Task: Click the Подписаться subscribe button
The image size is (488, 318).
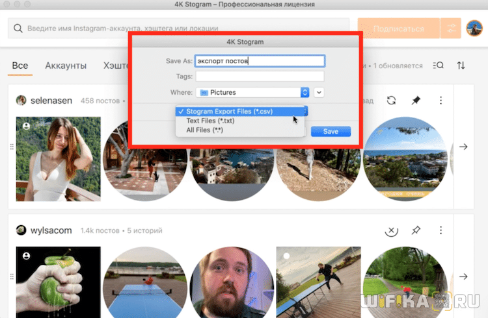Action: (x=399, y=29)
